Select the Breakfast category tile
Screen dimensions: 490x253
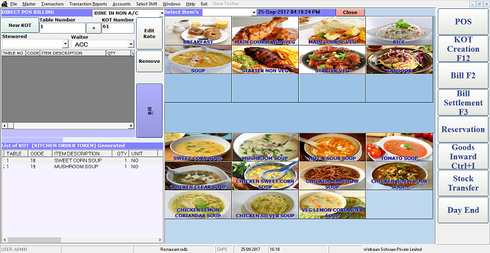coord(198,30)
